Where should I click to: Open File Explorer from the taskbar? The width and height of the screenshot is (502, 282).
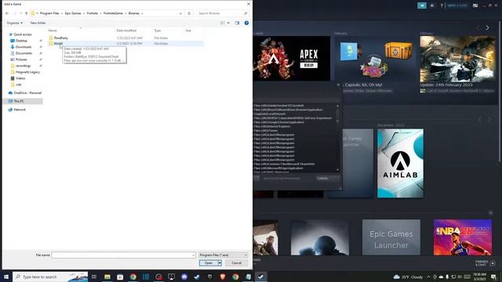coord(107,277)
